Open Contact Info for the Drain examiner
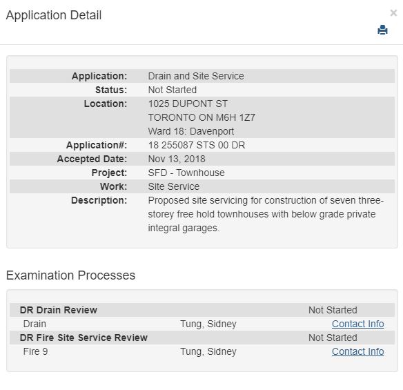Image resolution: width=403 pixels, height=390 pixels. click(x=357, y=324)
